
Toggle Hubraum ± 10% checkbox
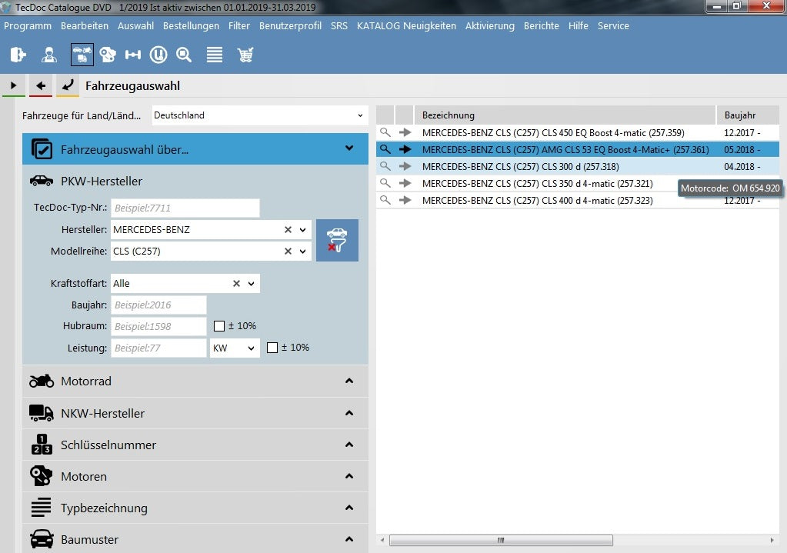[x=218, y=326]
